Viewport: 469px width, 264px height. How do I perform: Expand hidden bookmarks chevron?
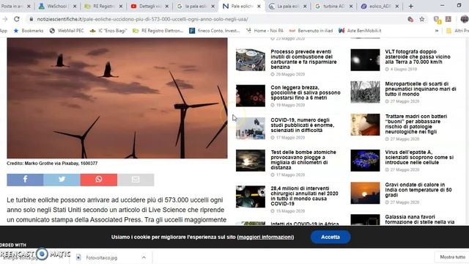[x=437, y=31]
